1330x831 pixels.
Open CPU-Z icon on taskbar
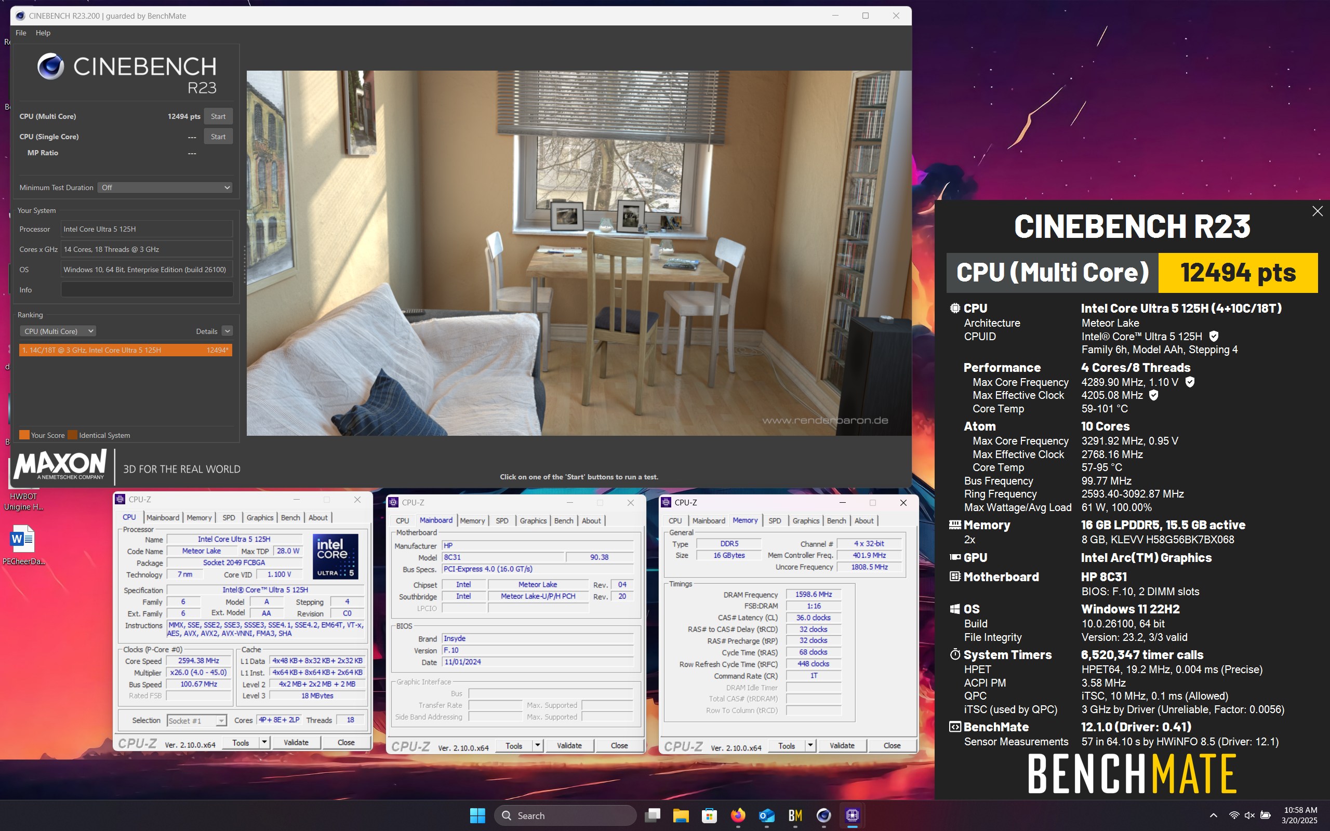point(853,815)
